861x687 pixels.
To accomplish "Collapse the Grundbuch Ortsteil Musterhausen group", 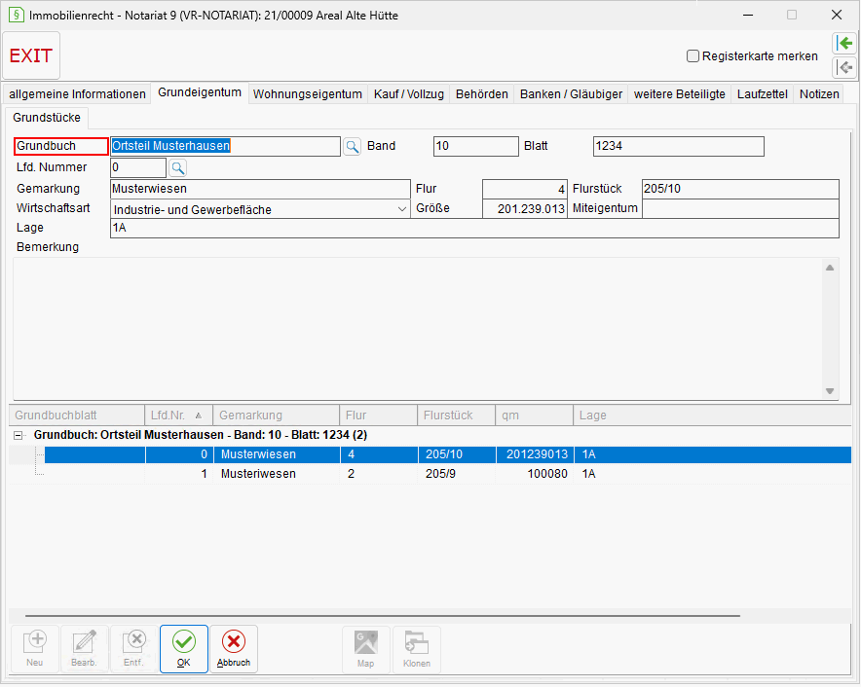I will pos(19,436).
